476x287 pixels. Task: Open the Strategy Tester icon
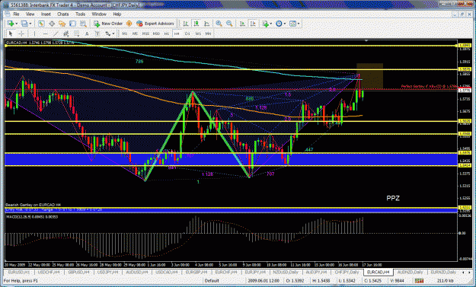83,24
